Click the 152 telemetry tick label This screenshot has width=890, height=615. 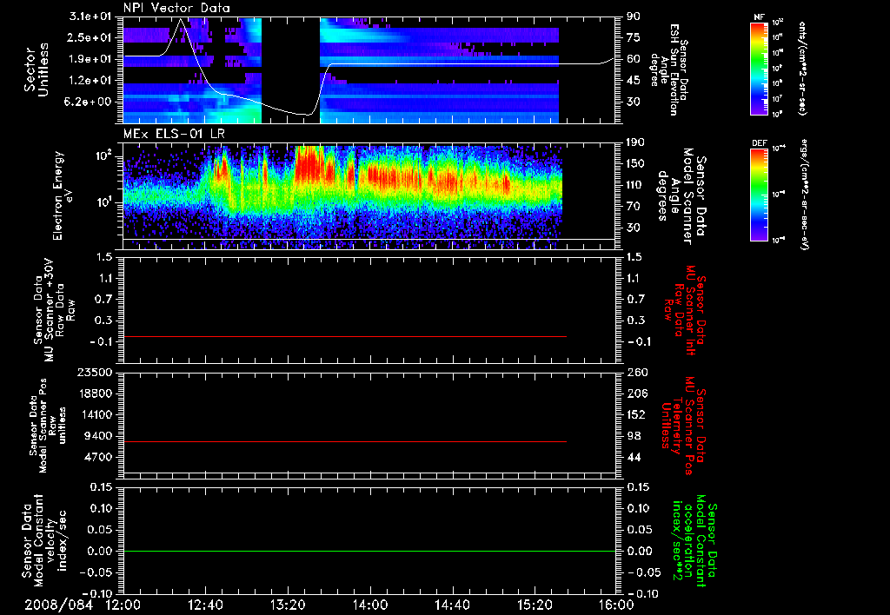pos(635,414)
